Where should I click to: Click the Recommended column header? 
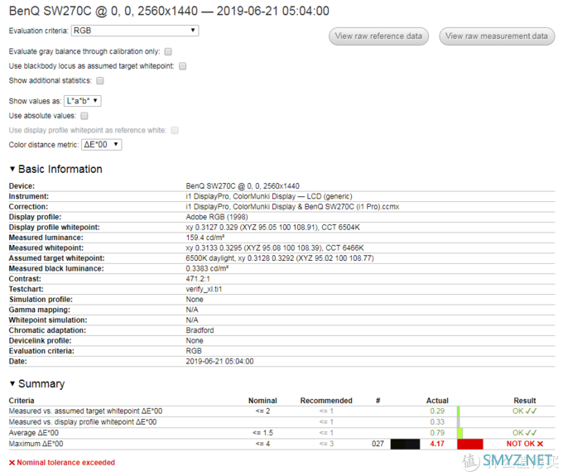pyautogui.click(x=326, y=401)
